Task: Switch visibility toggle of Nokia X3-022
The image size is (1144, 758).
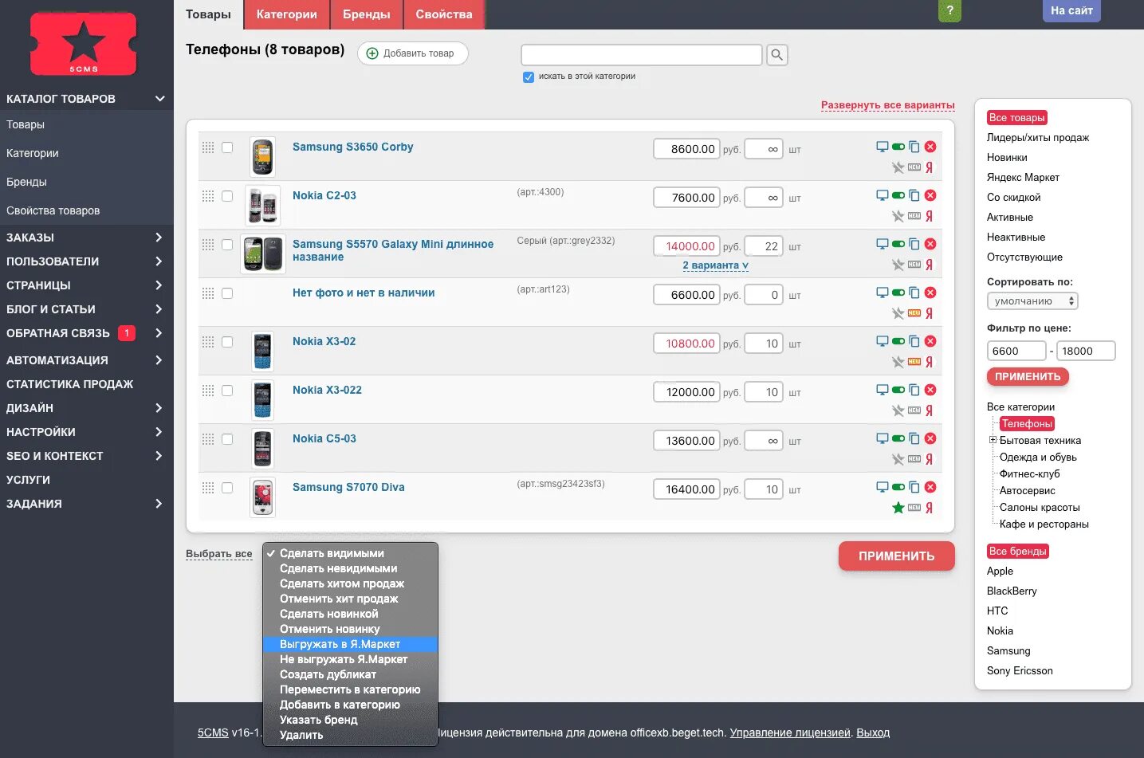Action: 898,390
